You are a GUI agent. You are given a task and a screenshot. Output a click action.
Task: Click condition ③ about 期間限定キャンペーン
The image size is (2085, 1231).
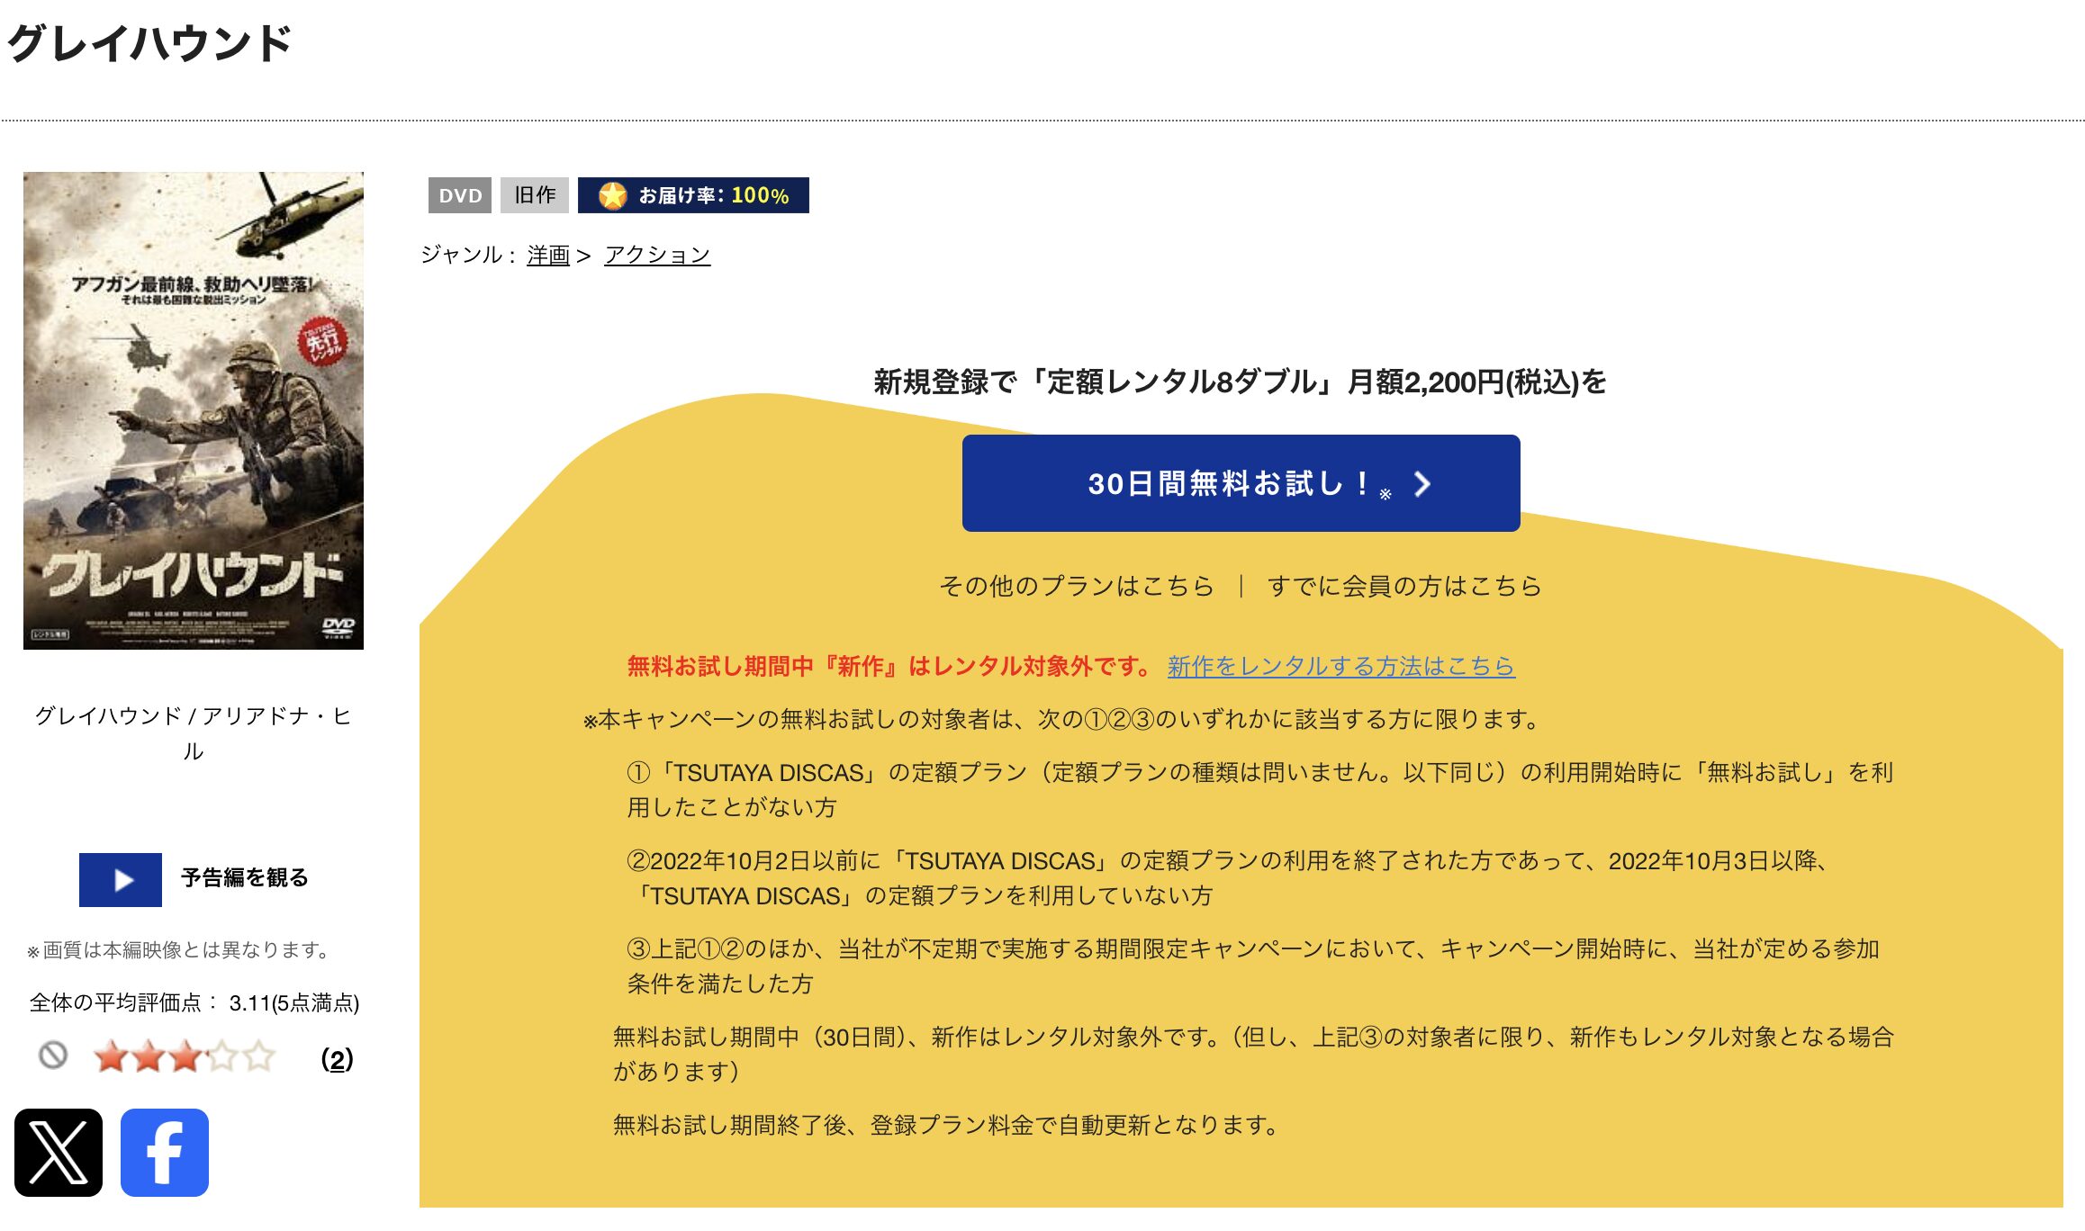pyautogui.click(x=1253, y=966)
